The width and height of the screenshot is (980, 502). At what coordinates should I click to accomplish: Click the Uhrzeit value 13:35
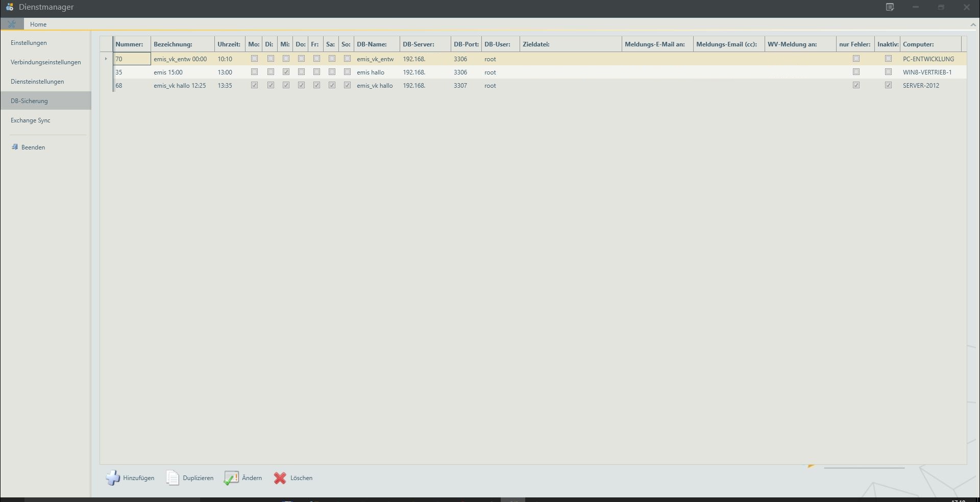(x=225, y=86)
